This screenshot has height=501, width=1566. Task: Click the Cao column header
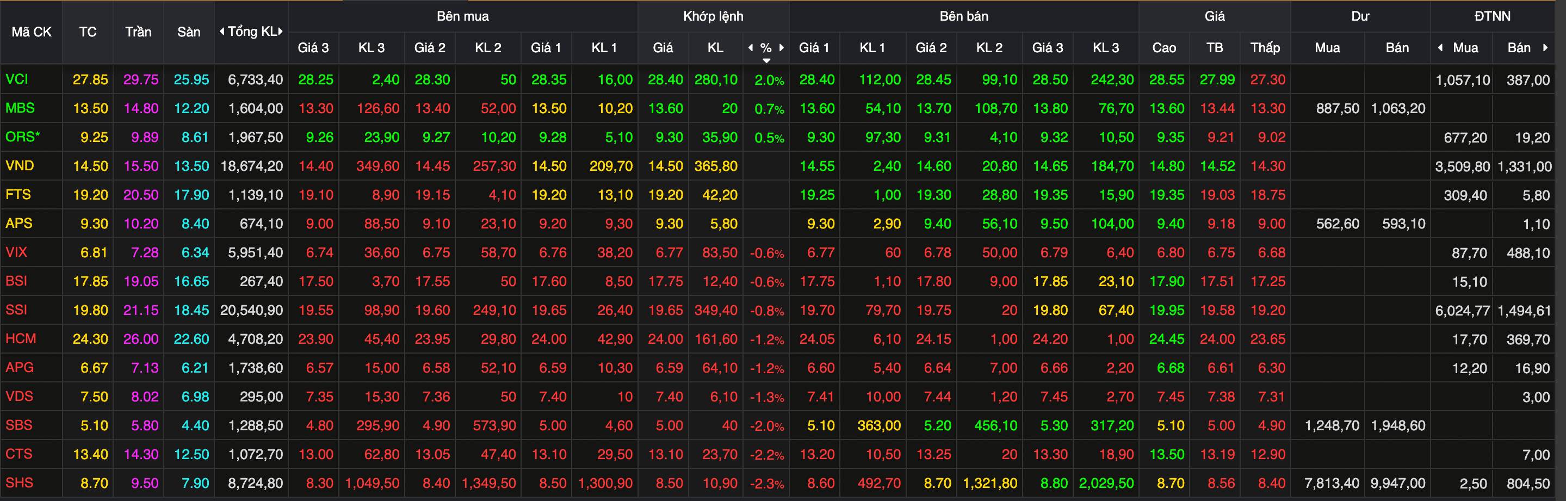[1164, 47]
